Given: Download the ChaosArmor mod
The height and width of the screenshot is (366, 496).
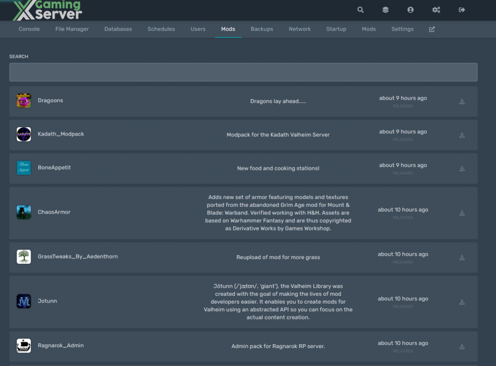Looking at the screenshot, I should click(462, 213).
